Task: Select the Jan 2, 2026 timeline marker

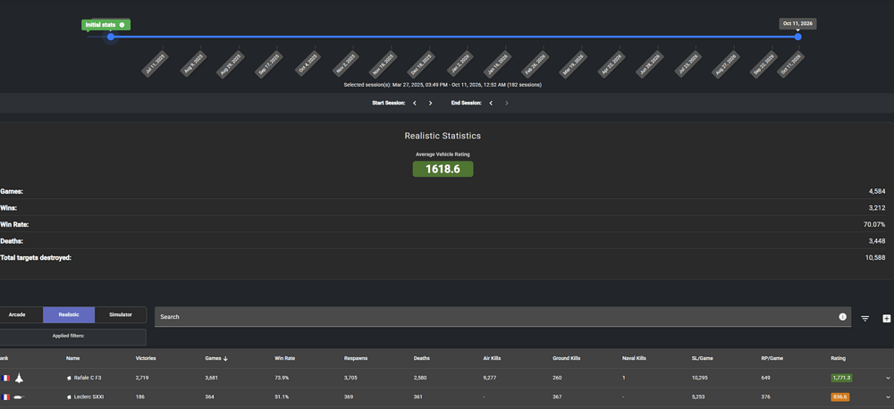Action: point(459,63)
